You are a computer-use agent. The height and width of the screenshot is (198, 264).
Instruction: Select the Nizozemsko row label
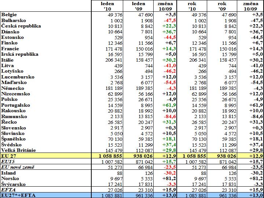16,94
